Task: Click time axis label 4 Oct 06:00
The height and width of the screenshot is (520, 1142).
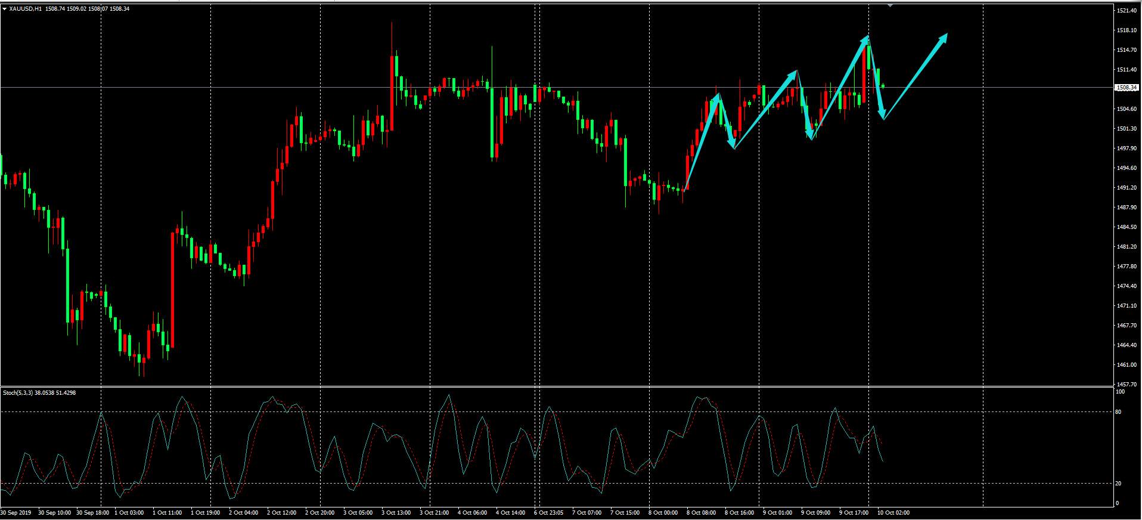Action: [x=473, y=513]
